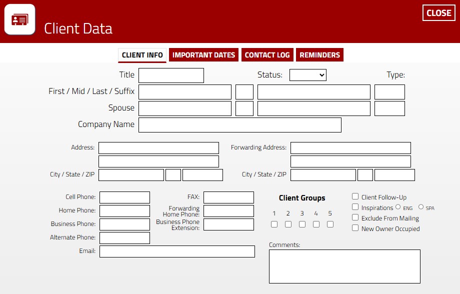Click the Client Data card icon
Image resolution: width=460 pixels, height=294 pixels.
19,19
